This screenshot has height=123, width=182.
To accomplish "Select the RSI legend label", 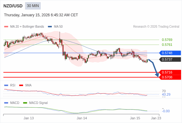I will pos(13,85).
